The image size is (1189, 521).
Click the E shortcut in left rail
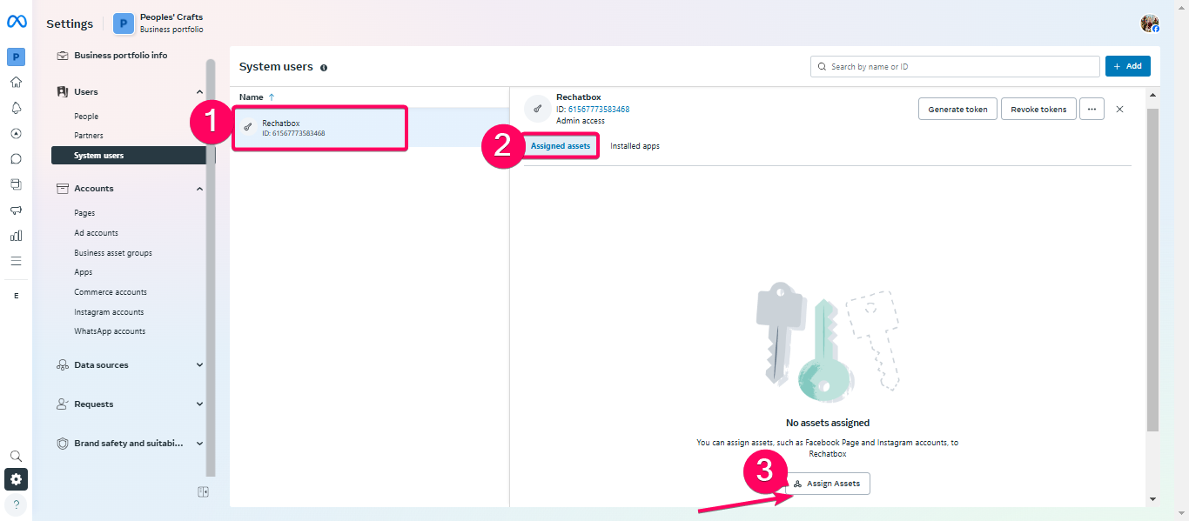pyautogui.click(x=16, y=296)
